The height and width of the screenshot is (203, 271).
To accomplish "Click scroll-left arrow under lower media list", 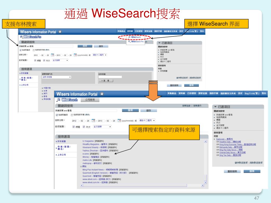I will coord(82,185).
